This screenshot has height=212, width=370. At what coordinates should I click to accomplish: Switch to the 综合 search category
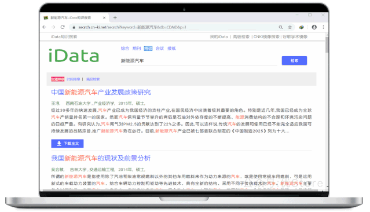tap(125, 49)
